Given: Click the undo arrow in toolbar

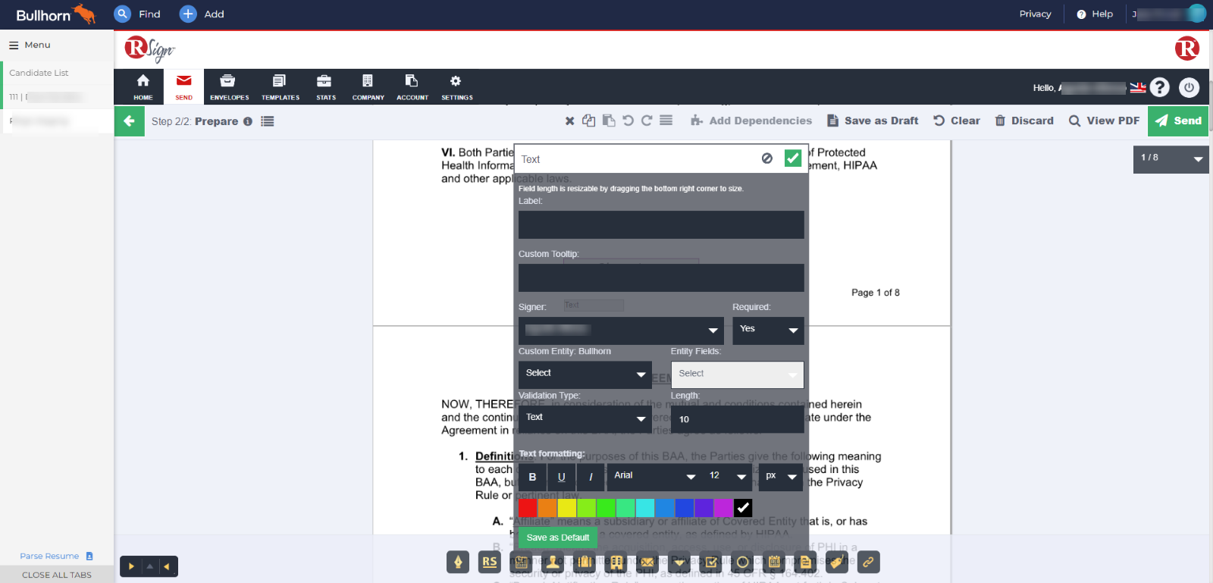Looking at the screenshot, I should point(628,121).
